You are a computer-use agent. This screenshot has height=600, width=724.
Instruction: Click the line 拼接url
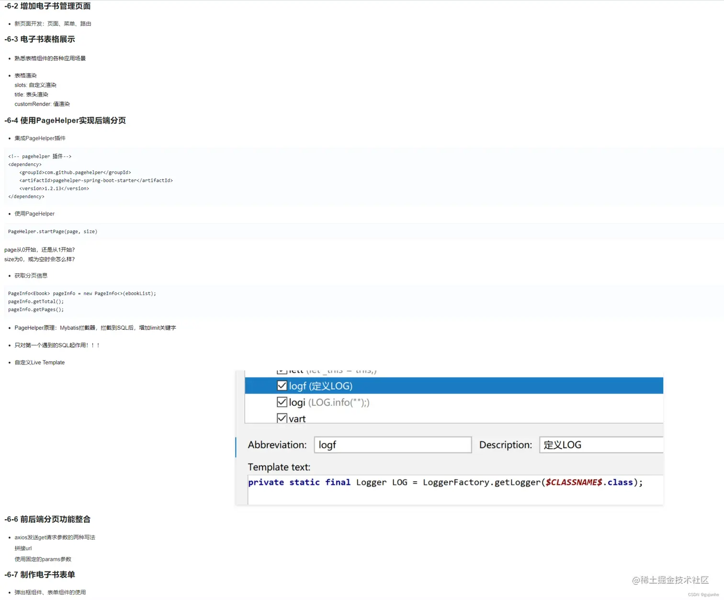tap(23, 548)
